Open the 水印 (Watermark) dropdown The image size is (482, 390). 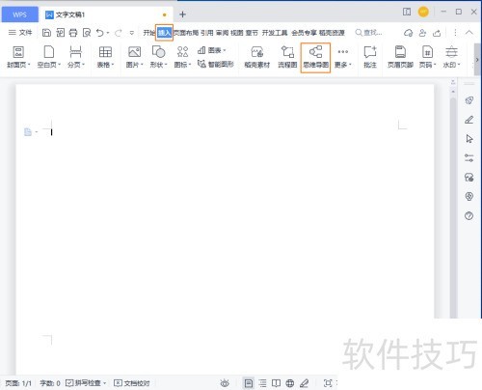pyautogui.click(x=451, y=57)
